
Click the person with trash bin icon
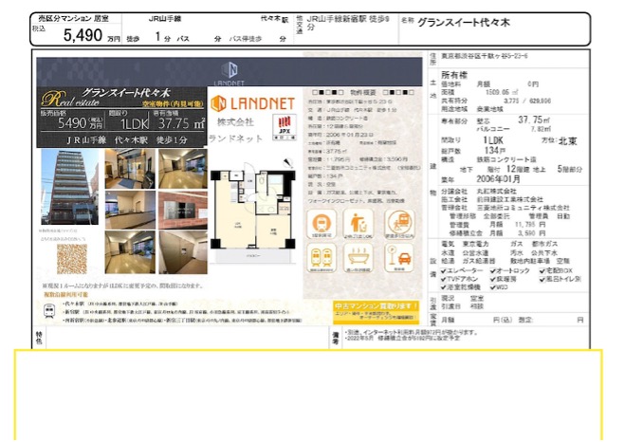pos(358,224)
